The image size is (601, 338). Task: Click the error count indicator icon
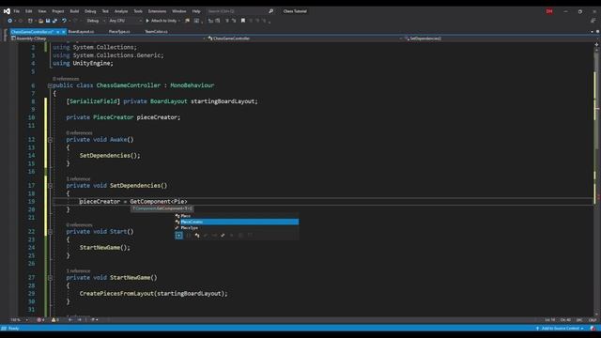39,319
